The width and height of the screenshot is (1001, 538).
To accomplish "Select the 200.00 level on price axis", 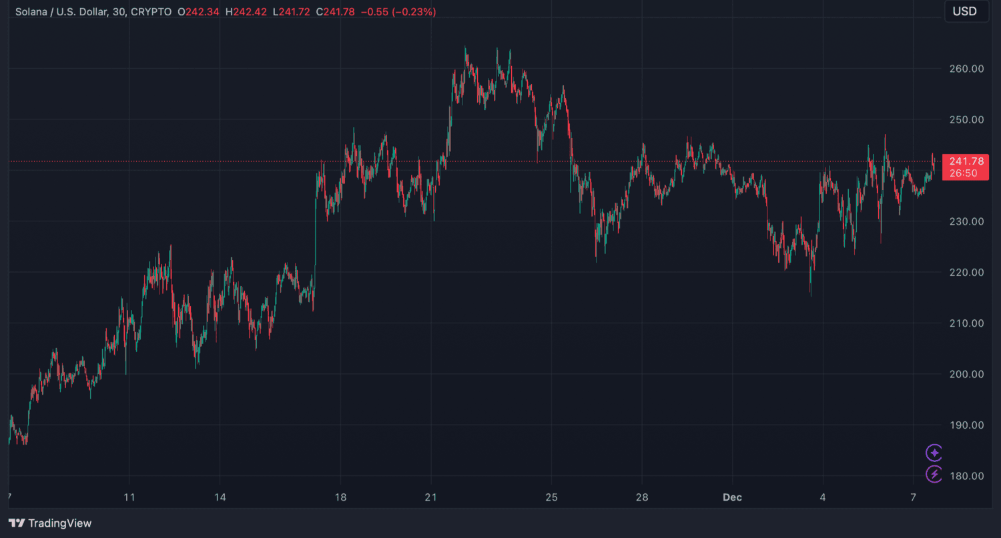I will 965,374.
